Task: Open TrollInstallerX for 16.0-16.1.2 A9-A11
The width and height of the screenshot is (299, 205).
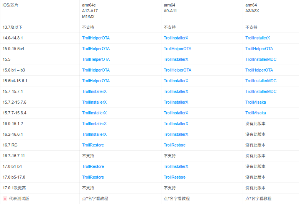Action: click(176, 124)
